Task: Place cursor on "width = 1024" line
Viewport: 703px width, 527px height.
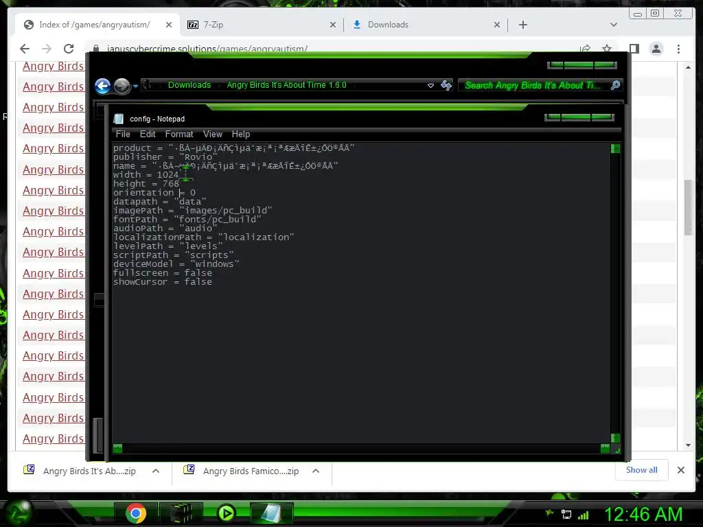Action: [x=146, y=175]
